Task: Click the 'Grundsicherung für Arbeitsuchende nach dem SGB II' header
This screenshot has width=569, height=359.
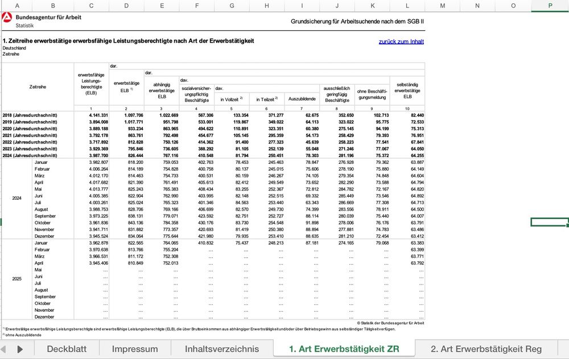Action: tap(357, 22)
